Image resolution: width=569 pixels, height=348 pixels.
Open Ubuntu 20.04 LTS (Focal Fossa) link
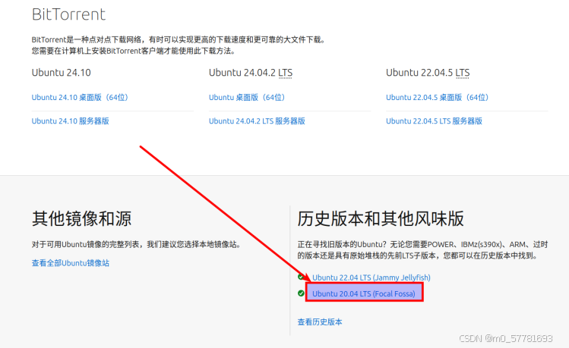364,293
